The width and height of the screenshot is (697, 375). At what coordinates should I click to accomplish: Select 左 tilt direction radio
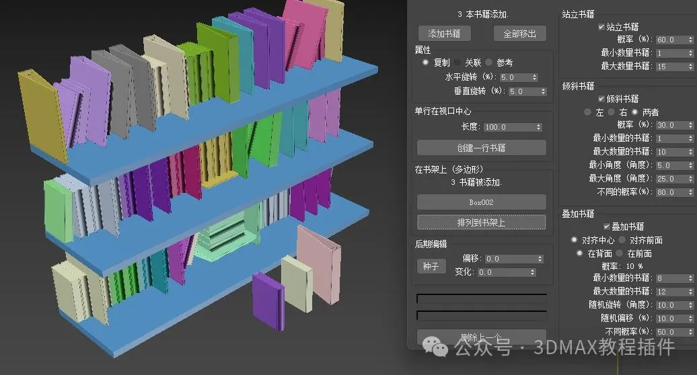[x=587, y=112]
